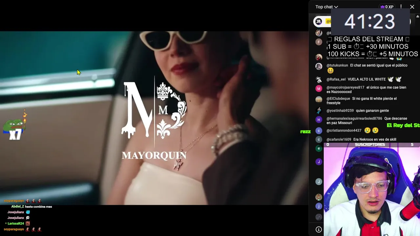Viewport: 420px width, 236px height.
Task: Open the Top chat mode dropdown
Action: [326, 7]
